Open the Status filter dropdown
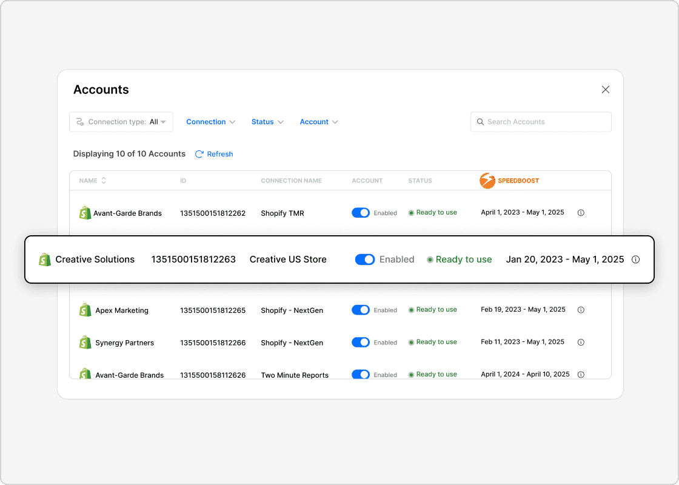The height and width of the screenshot is (485, 679). pos(267,122)
